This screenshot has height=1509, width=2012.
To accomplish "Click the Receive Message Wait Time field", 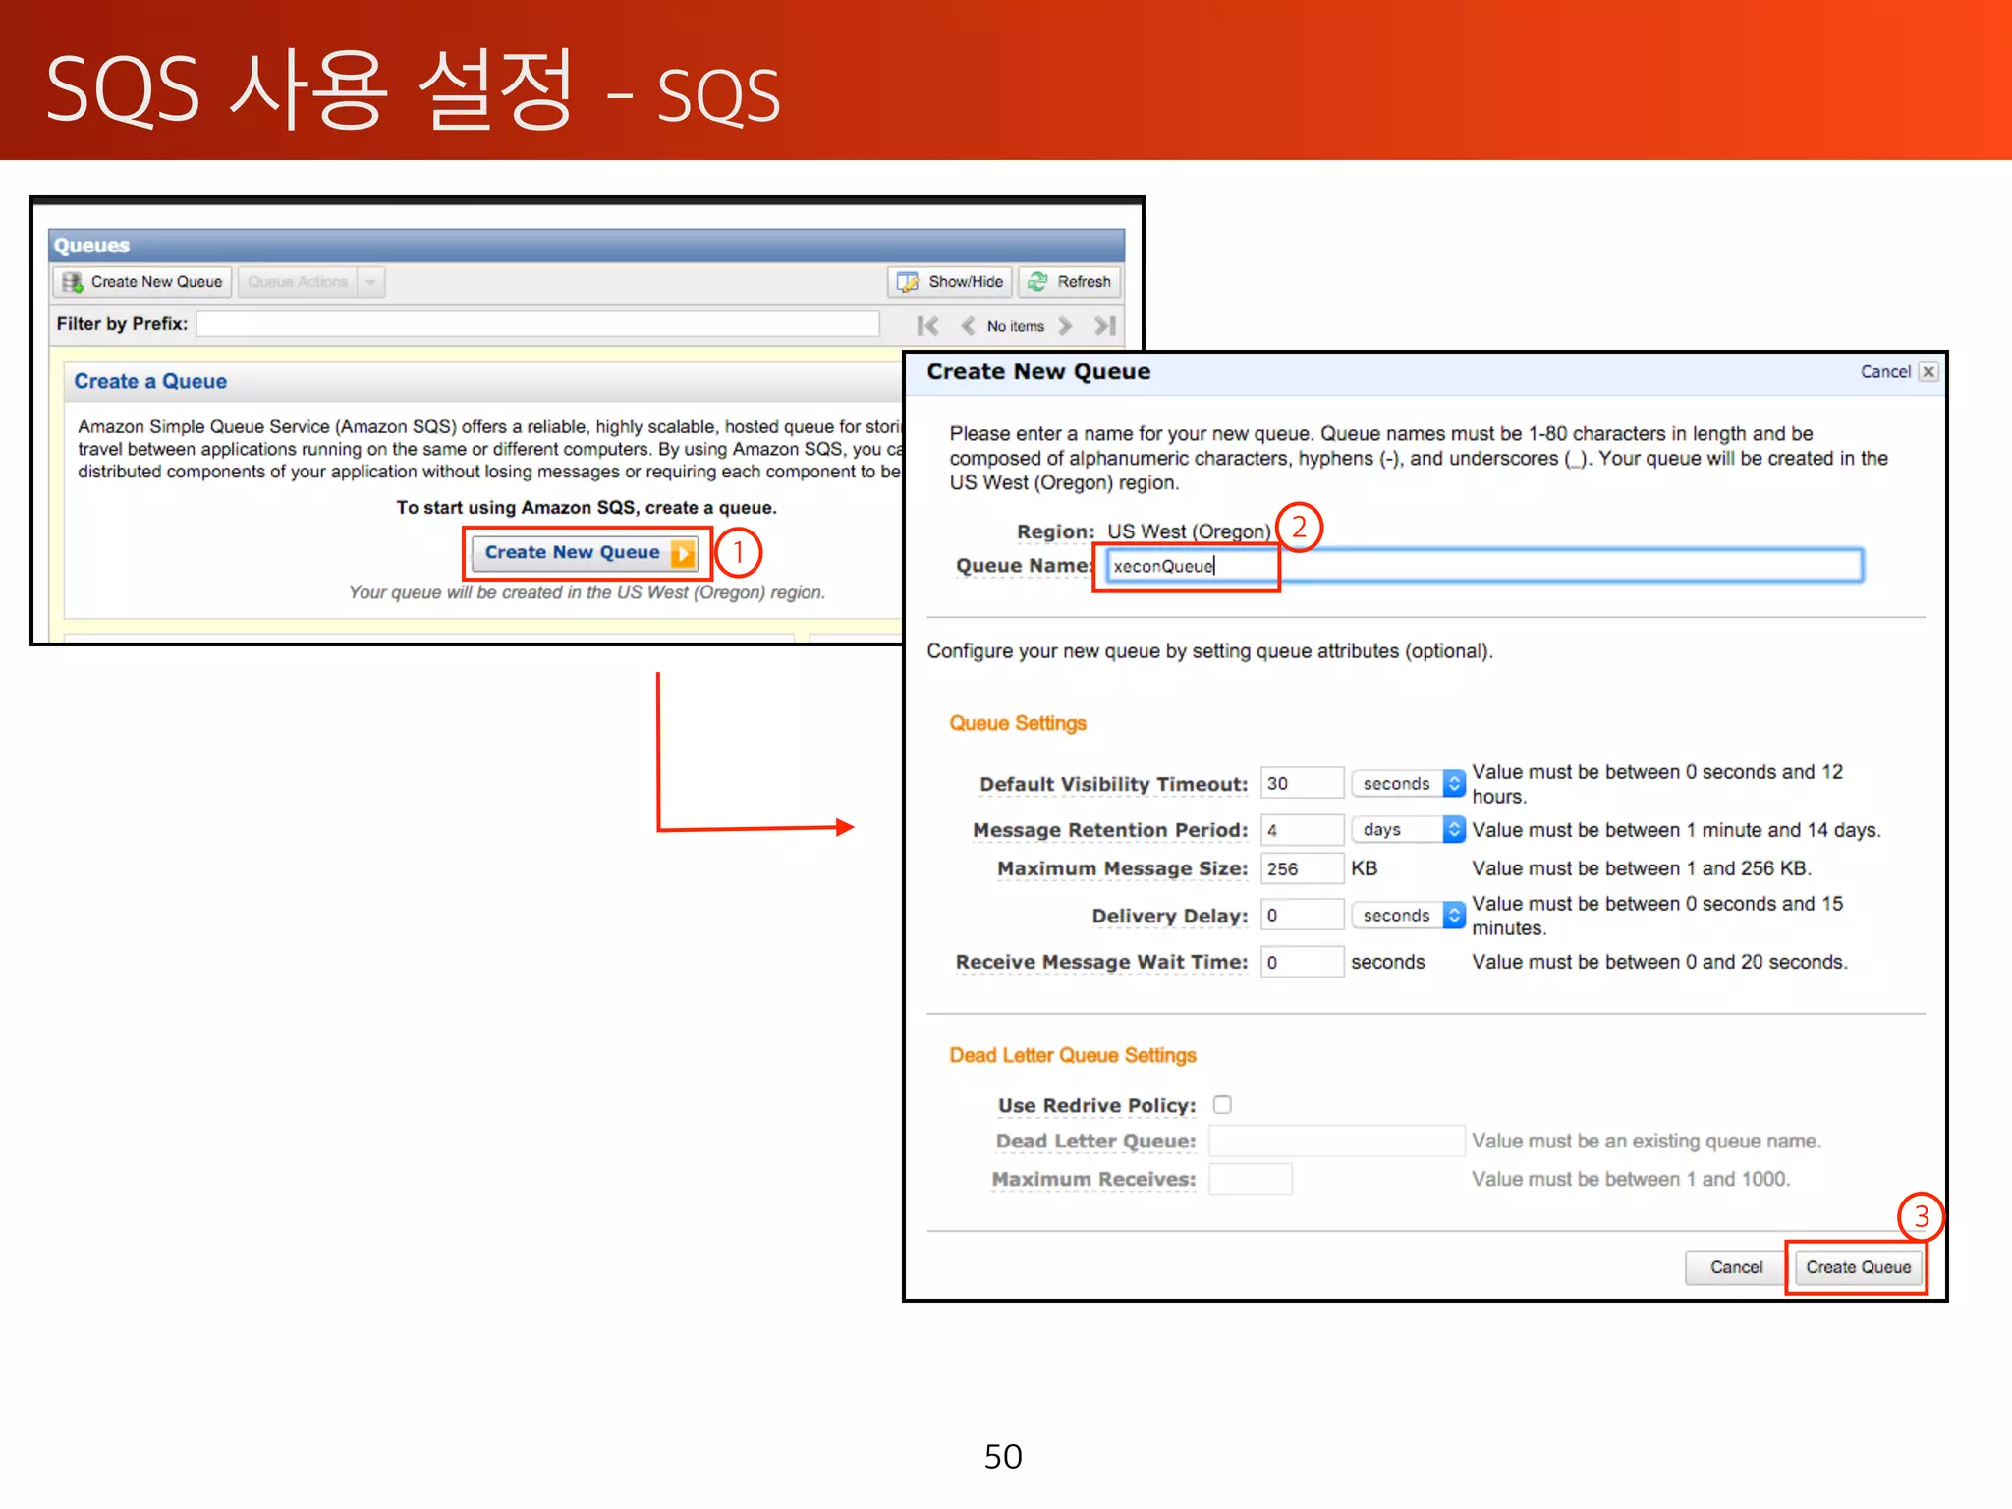I will [x=1302, y=963].
